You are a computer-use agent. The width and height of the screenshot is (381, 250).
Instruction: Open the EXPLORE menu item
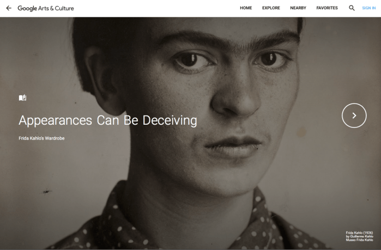point(271,8)
